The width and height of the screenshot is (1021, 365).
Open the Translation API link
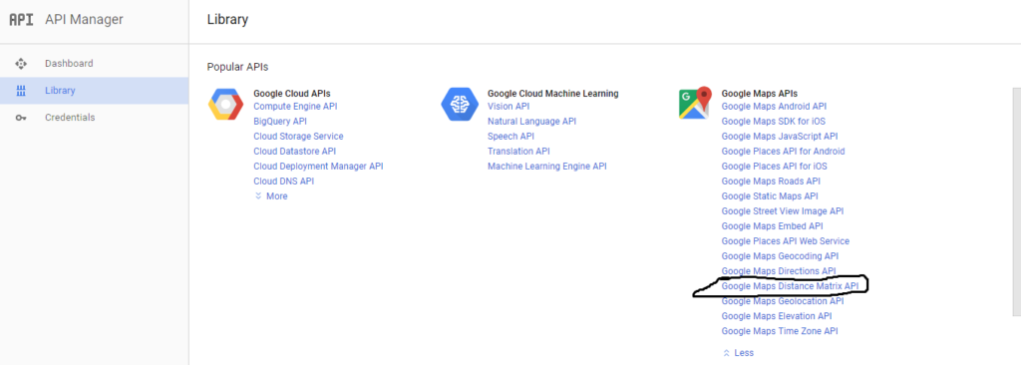(x=518, y=152)
